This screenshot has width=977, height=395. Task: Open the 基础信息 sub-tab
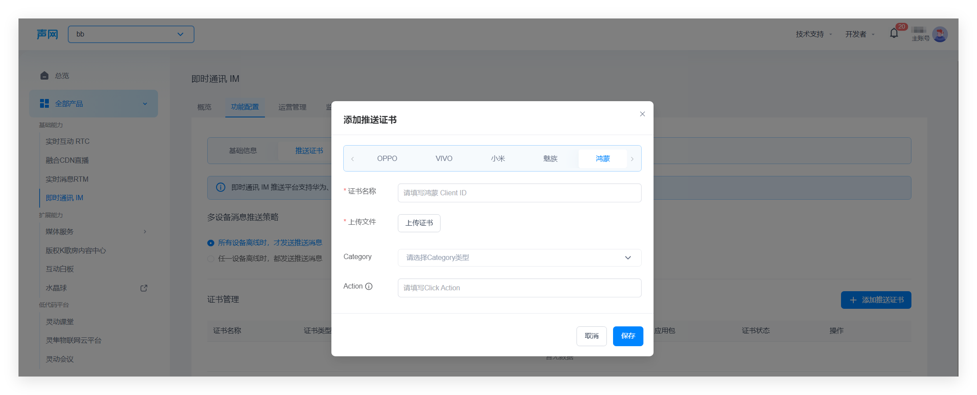[242, 150]
